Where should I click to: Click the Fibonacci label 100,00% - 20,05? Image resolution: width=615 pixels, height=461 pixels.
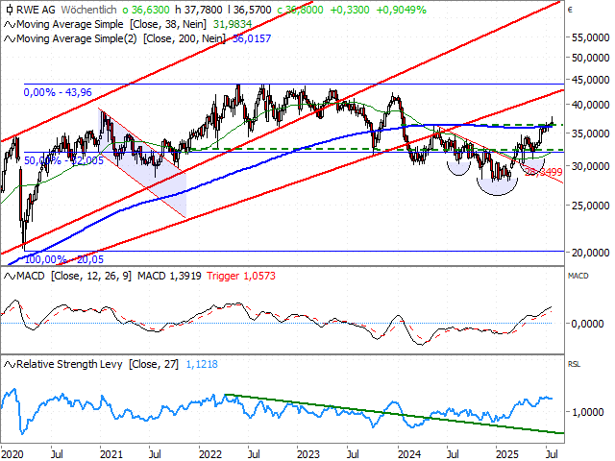coord(64,259)
